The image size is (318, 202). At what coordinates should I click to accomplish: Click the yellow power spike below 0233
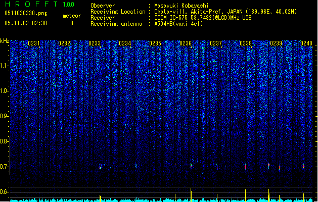(x=100, y=198)
